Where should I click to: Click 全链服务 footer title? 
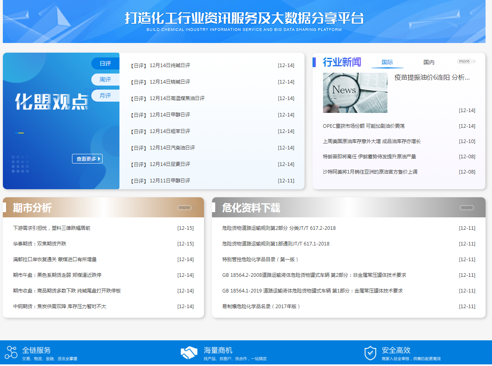tap(36, 350)
